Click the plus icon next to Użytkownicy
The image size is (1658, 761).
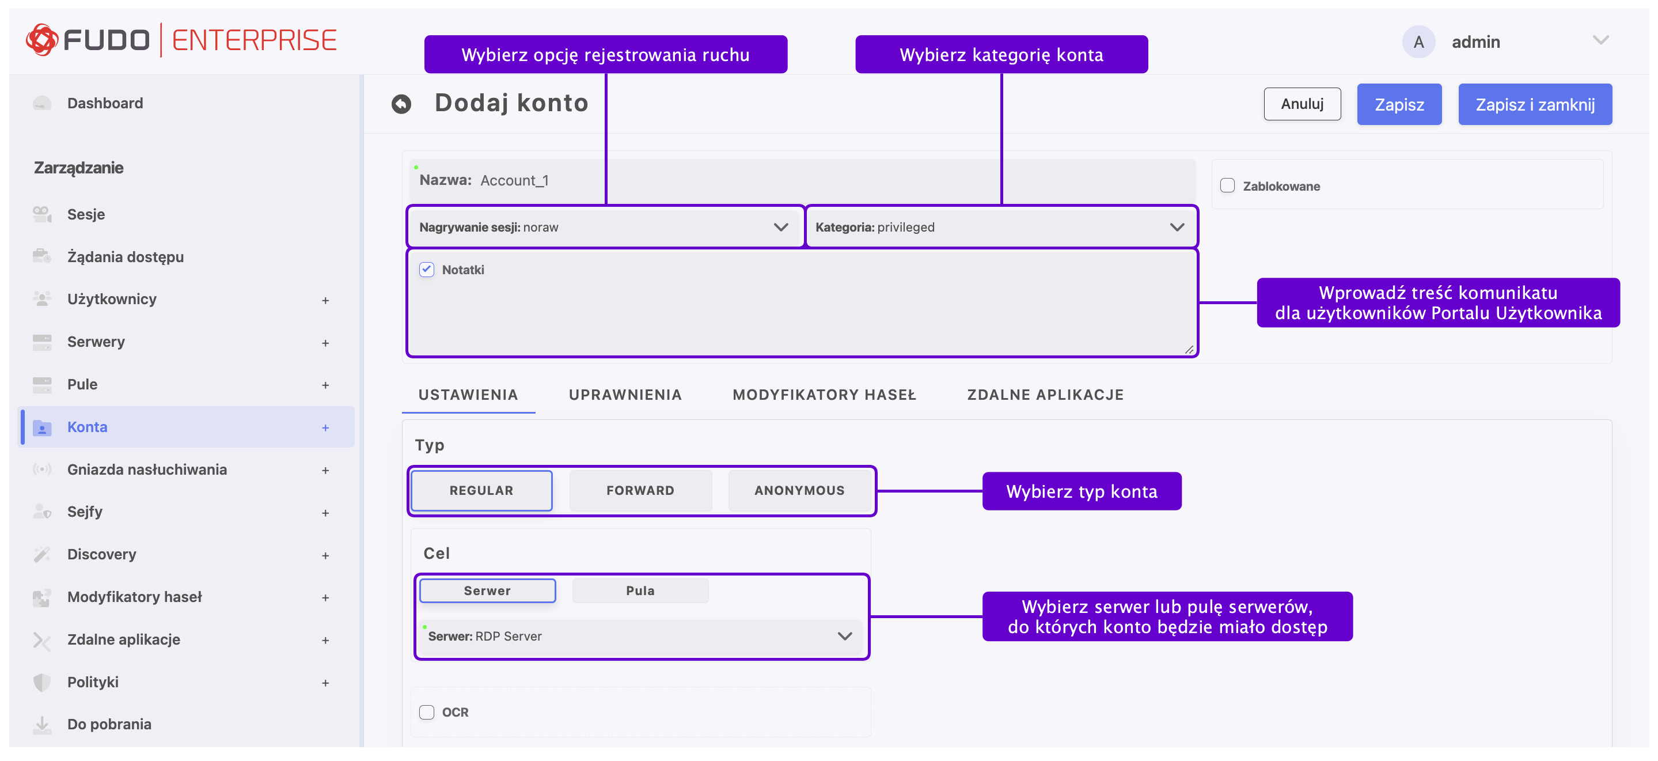point(326,301)
